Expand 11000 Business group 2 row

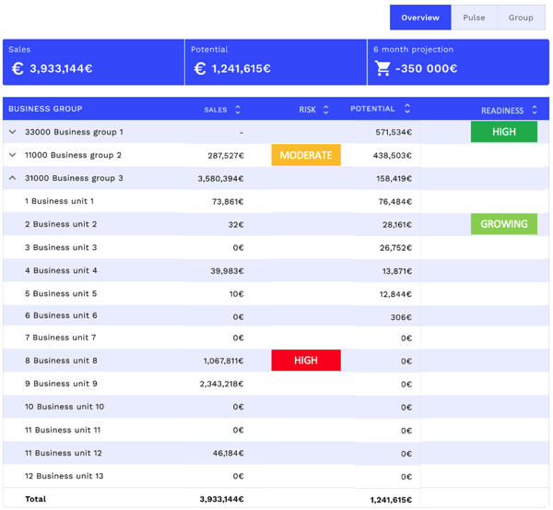[x=13, y=155]
